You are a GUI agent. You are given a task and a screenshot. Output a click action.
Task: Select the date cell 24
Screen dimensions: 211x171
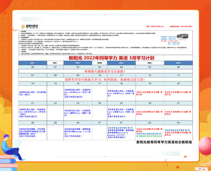100,103
